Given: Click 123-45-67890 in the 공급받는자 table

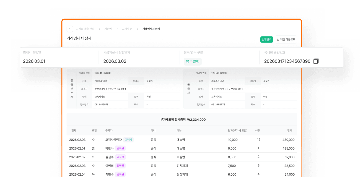Looking at the screenshot, I should point(103,73).
